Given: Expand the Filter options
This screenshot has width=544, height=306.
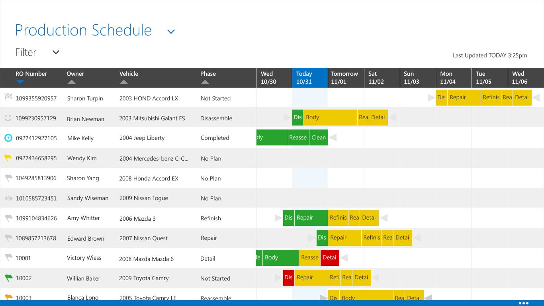Looking at the screenshot, I should (x=55, y=52).
